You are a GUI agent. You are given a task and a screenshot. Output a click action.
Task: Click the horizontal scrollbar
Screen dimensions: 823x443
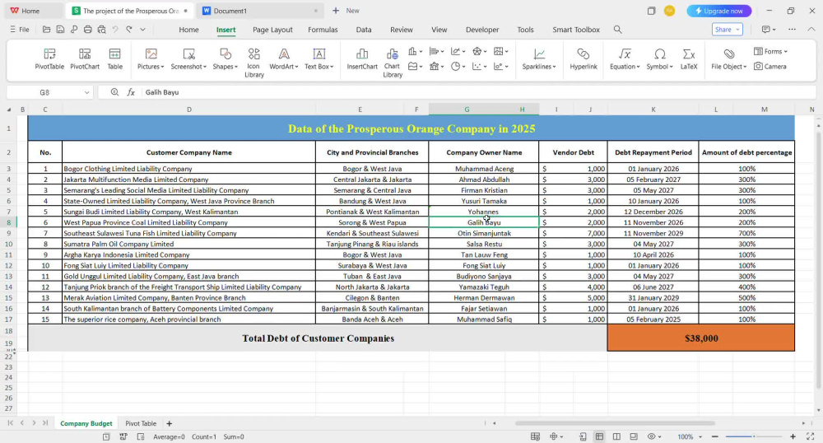615,423
